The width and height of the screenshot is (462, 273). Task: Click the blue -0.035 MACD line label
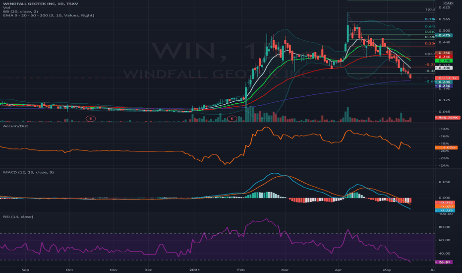pos(445,210)
